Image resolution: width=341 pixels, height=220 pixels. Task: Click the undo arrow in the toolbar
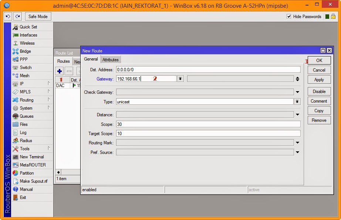tap(8, 16)
